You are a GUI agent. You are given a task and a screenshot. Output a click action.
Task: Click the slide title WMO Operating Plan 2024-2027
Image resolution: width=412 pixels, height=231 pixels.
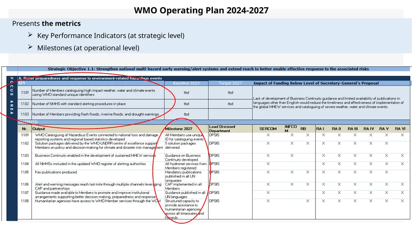(201, 10)
